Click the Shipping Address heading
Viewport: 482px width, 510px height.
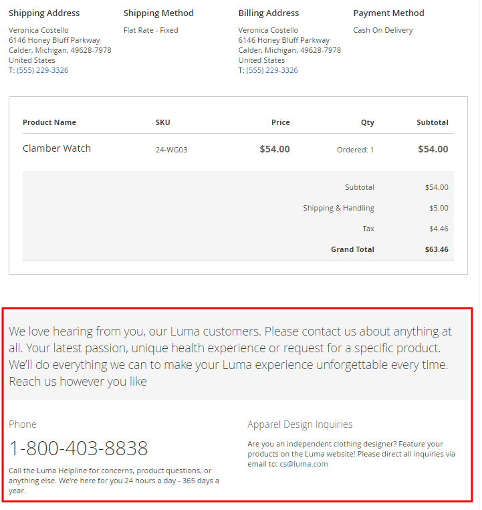coord(44,13)
